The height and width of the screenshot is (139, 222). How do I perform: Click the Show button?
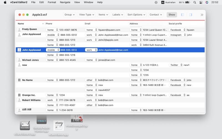172,15
